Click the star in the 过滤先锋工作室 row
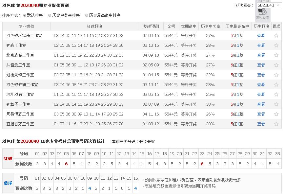Image resolution: width=284 pixels, height=196 pixels. (x=276, y=75)
